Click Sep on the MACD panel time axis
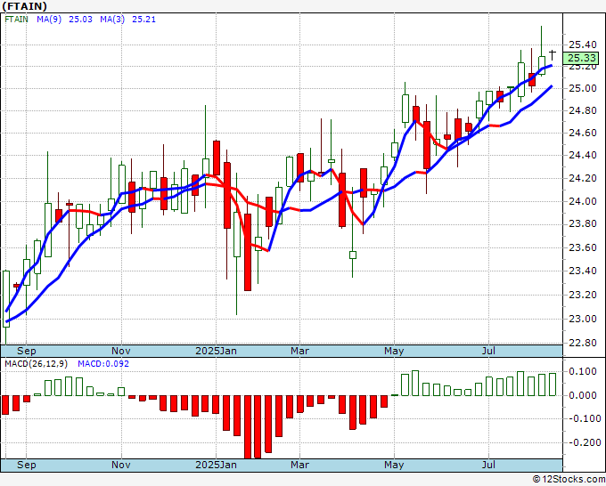The width and height of the screenshot is (606, 486). pos(26,465)
